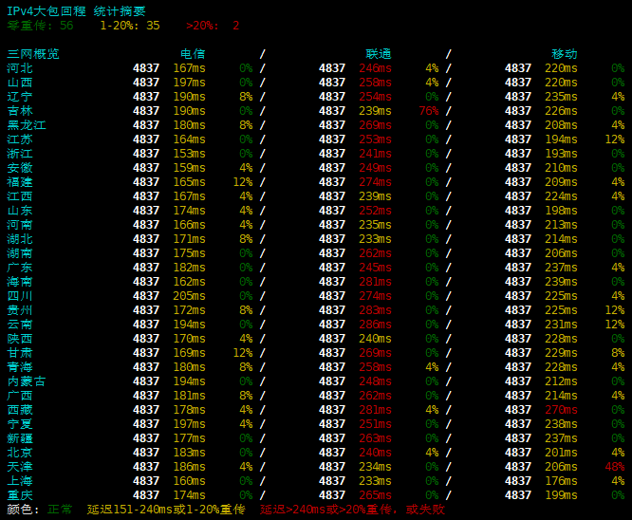Select the '辽宁' province label
The height and width of the screenshot is (520, 632).
tap(20, 97)
